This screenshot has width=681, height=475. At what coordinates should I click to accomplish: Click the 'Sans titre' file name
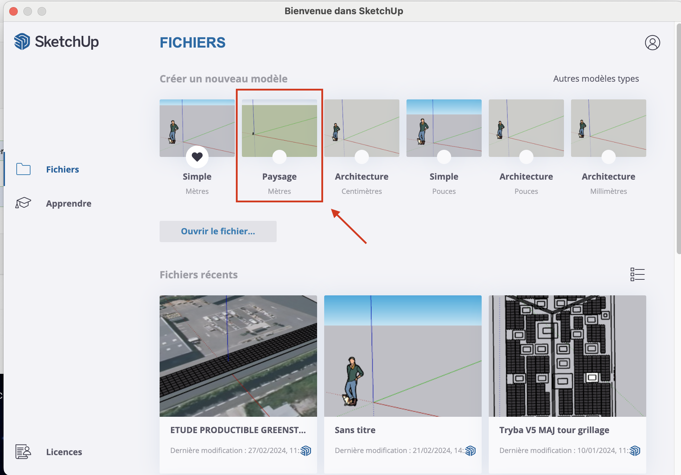(x=355, y=430)
